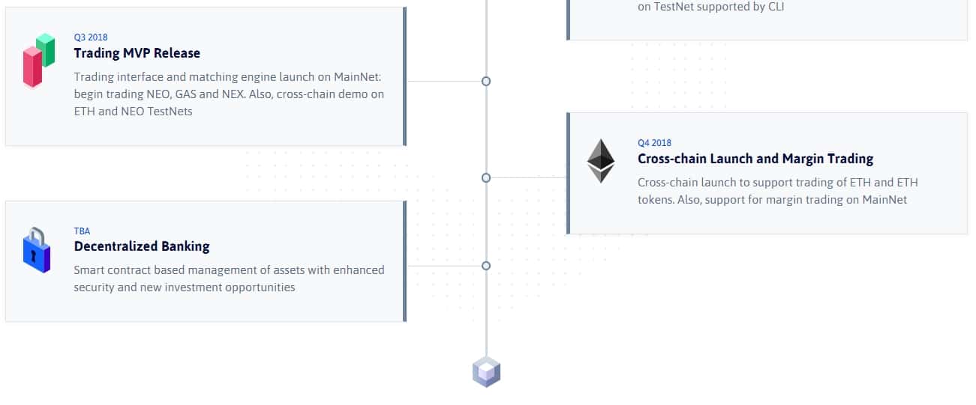Click the Ethereum diamond logo icon
Screen dimensions: 976x405
[600, 161]
